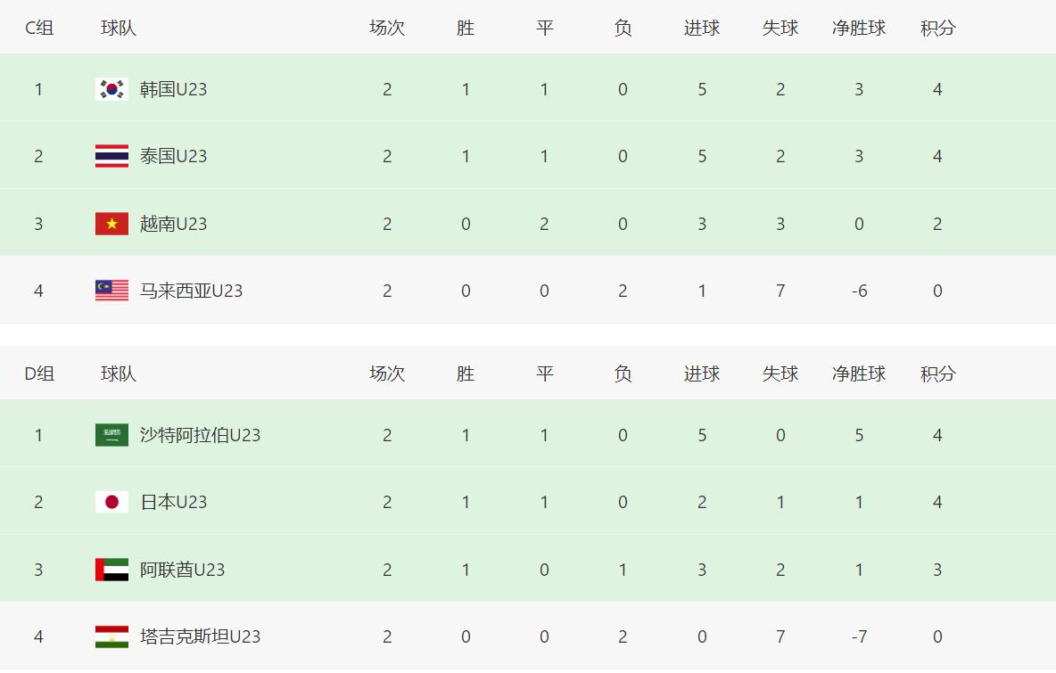Open the 马来西亚U23 team page
This screenshot has width=1056, height=673.
pyautogui.click(x=191, y=291)
